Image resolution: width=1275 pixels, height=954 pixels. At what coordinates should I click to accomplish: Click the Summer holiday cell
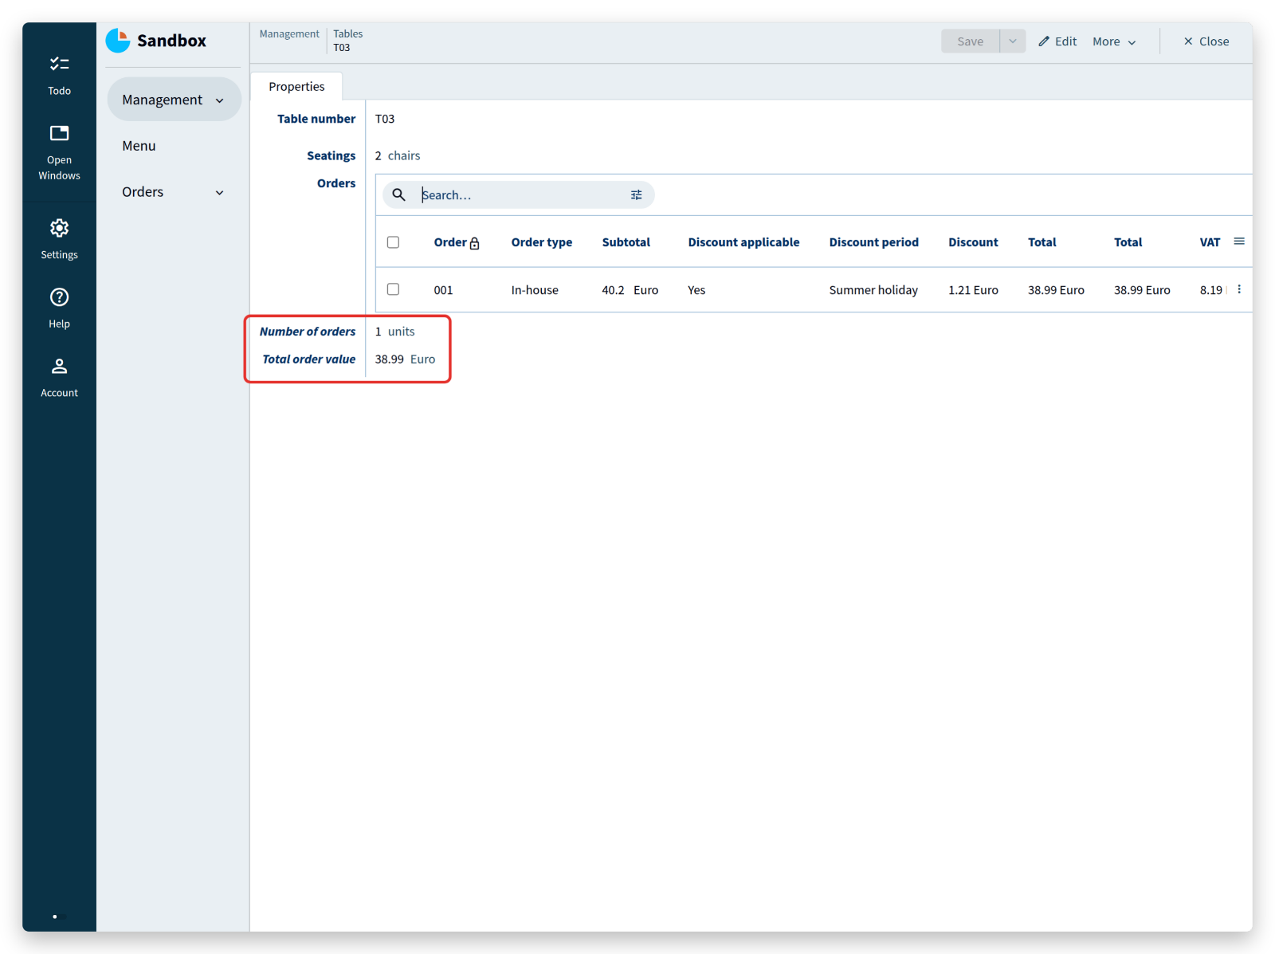[873, 290]
